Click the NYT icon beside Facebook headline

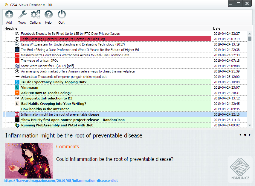coord(17,34)
